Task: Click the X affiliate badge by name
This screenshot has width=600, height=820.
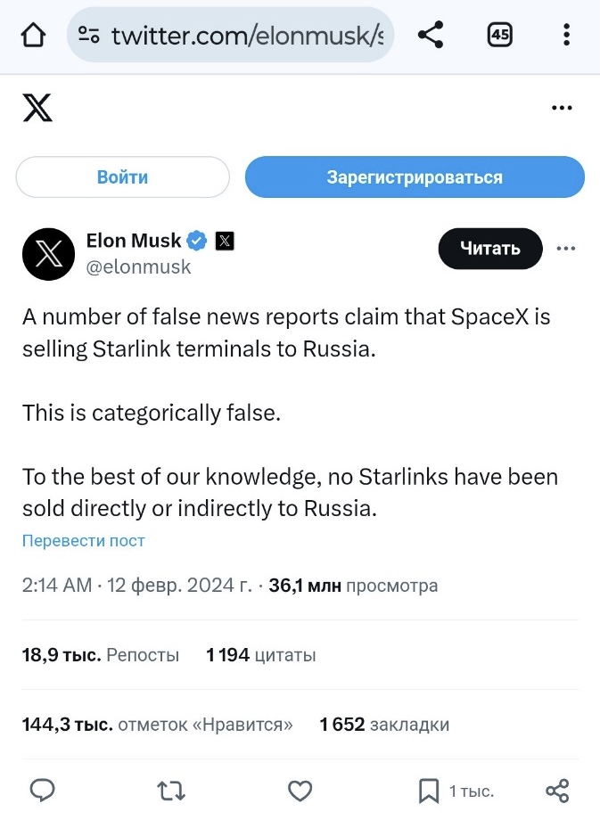Action: click(225, 241)
